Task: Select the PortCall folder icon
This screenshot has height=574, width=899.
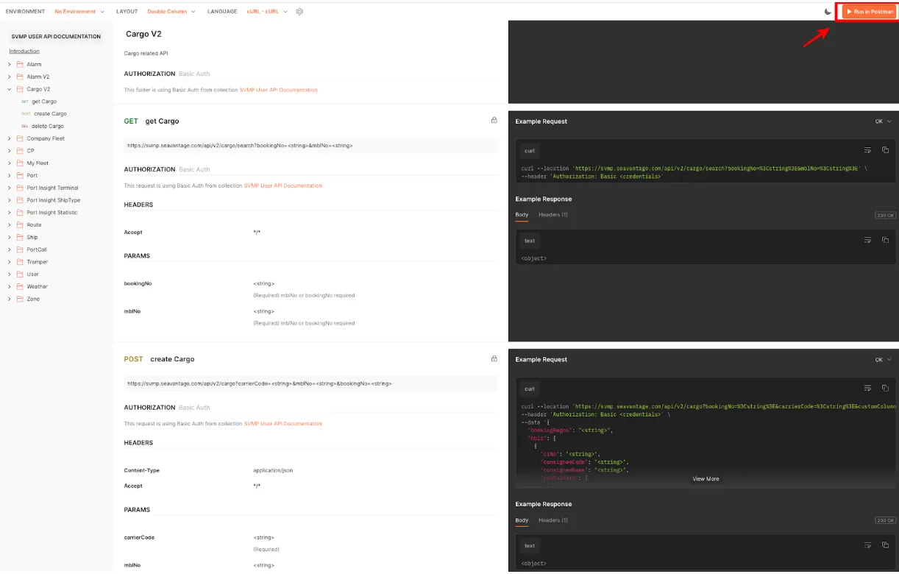Action: [20, 249]
